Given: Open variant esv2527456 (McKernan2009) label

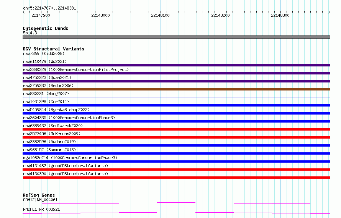Looking at the screenshot, I should click(x=52, y=134).
